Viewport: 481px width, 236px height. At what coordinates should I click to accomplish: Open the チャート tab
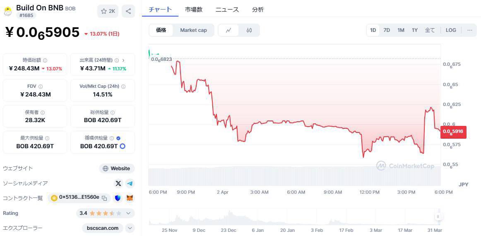pyautogui.click(x=160, y=10)
